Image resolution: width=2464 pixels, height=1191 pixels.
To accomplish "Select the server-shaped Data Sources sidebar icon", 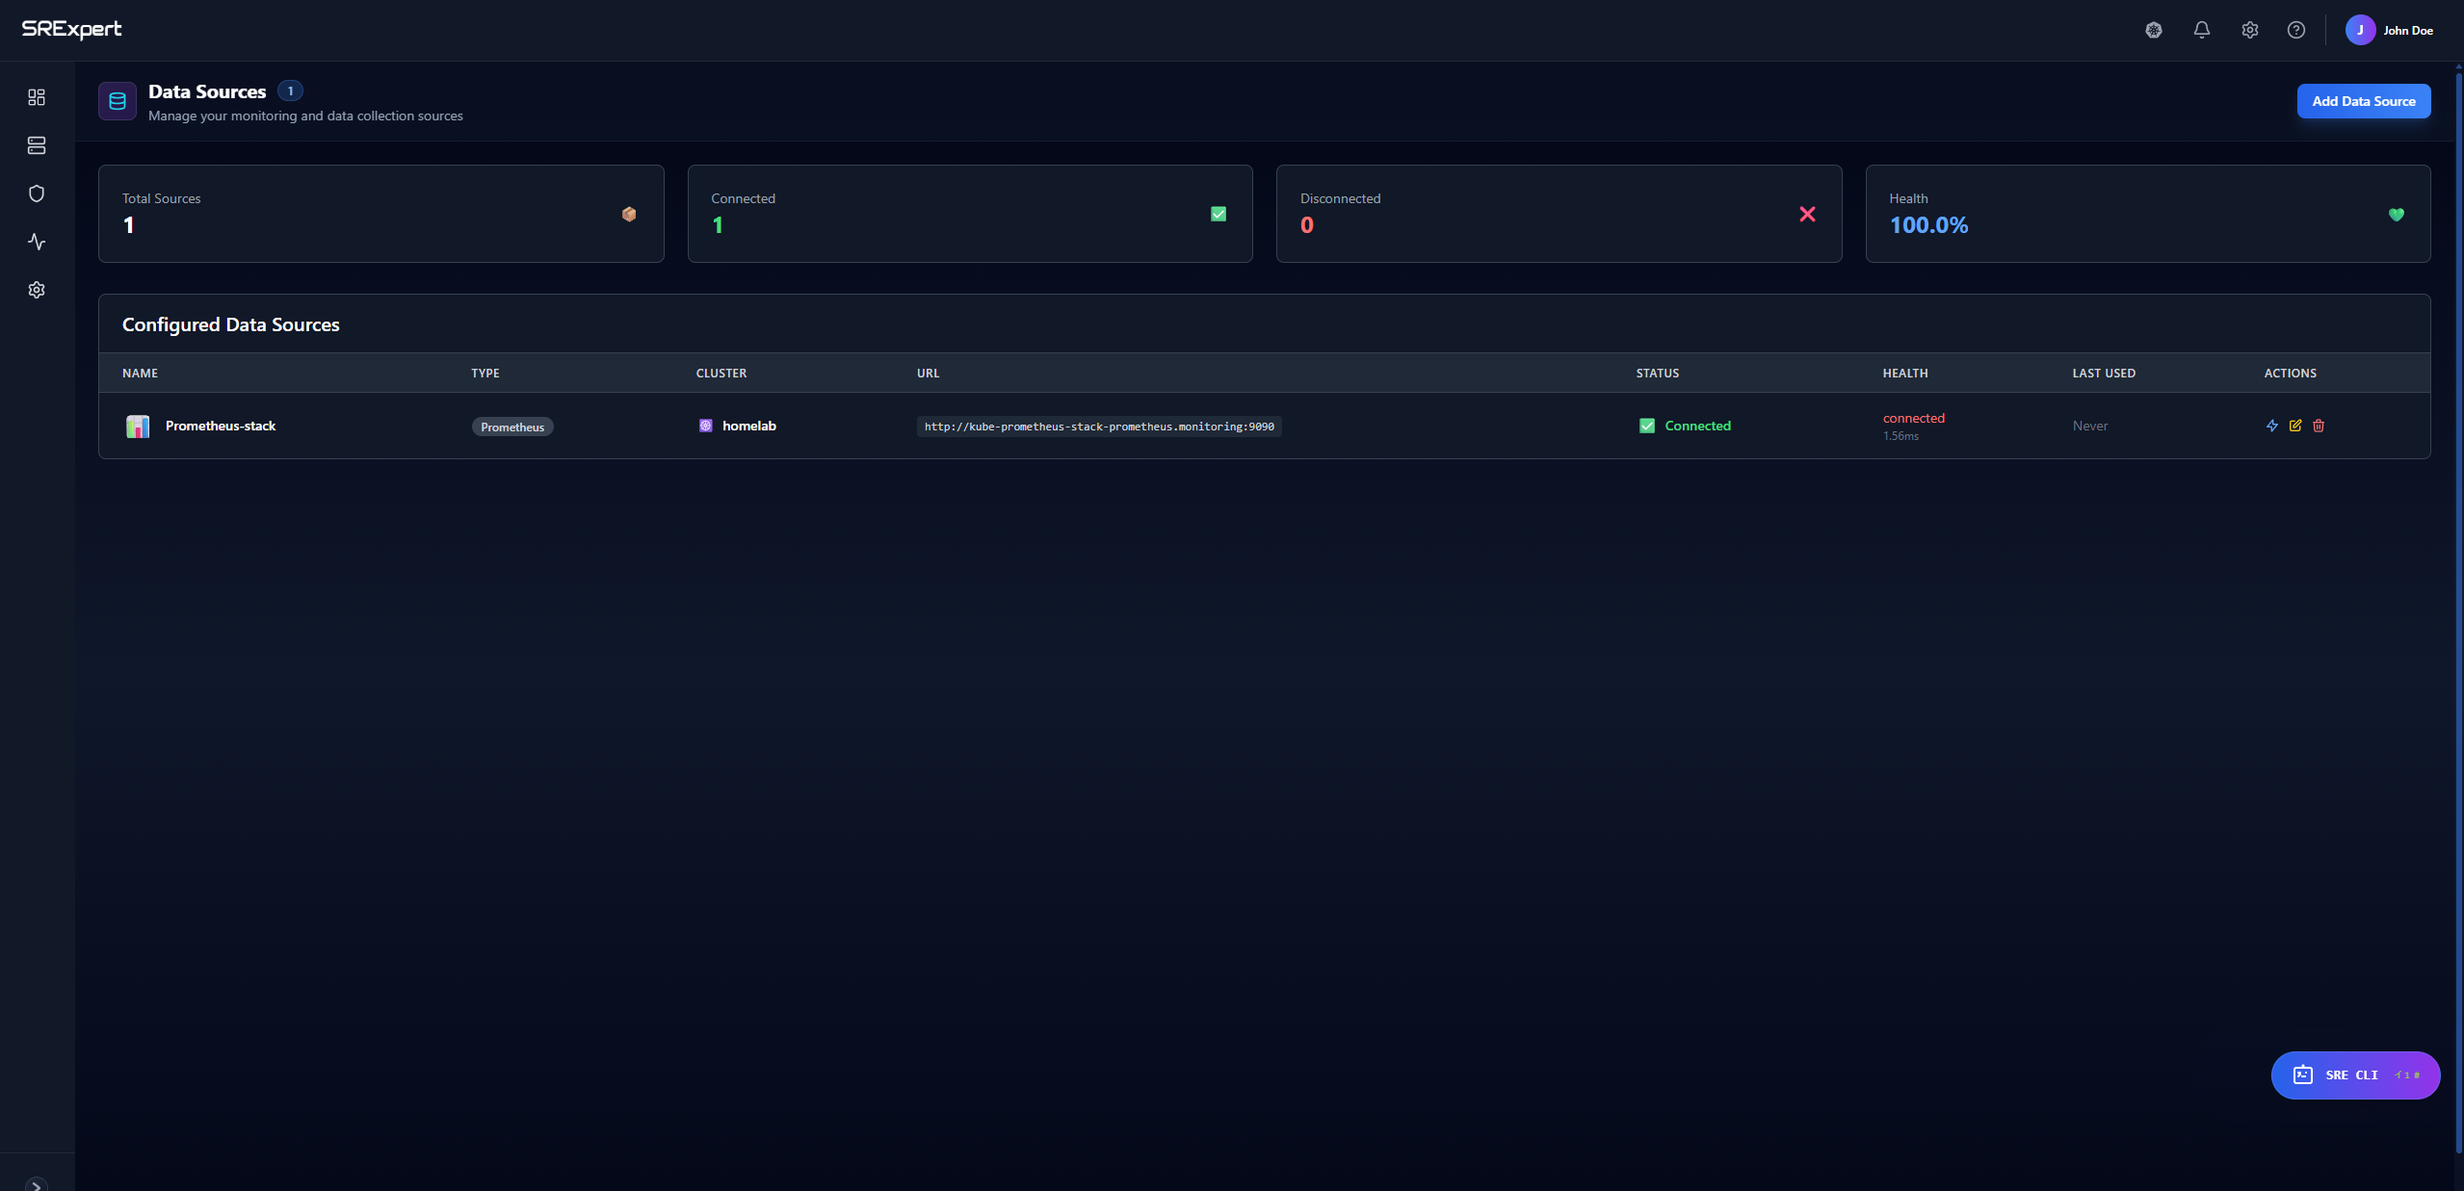I will (36, 145).
